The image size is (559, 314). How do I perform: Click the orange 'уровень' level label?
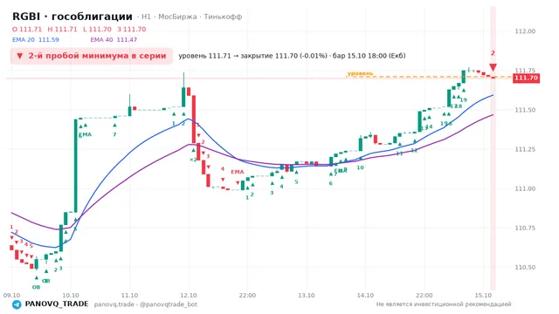[360, 73]
